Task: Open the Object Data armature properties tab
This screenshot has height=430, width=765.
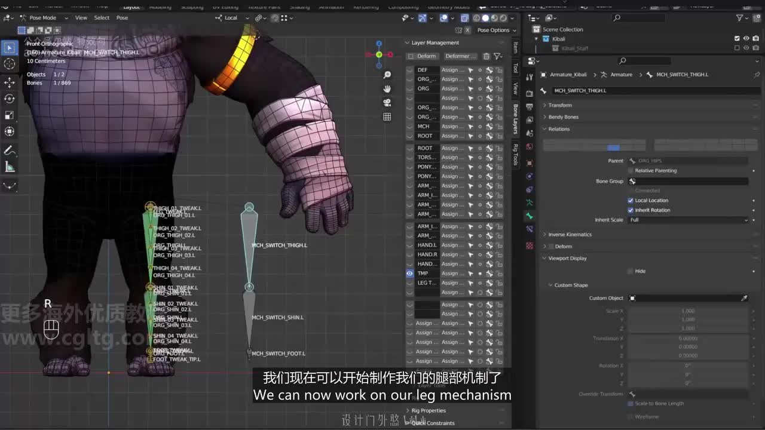Action: 530,202
